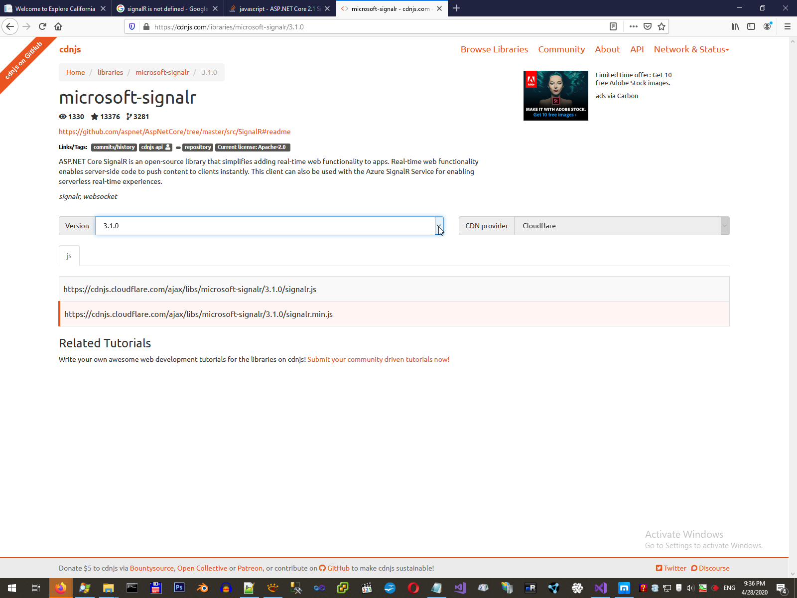Open the CDN provider Cloudflare dropdown
Image resolution: width=797 pixels, height=598 pixels.
pyautogui.click(x=622, y=226)
